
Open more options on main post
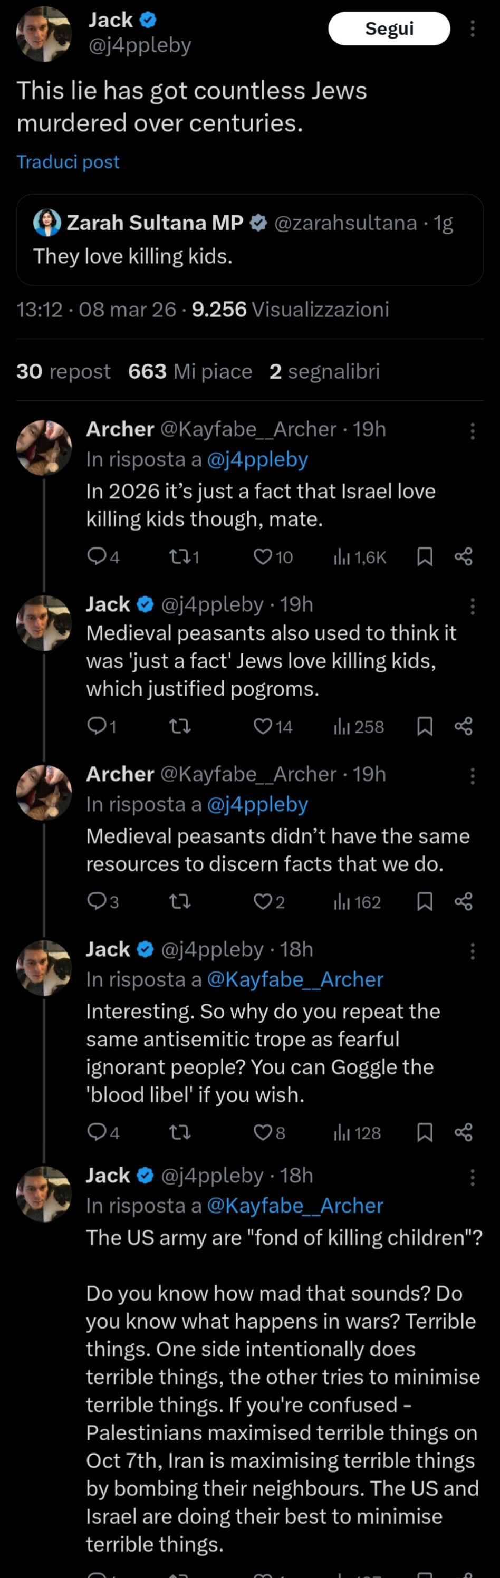473,28
